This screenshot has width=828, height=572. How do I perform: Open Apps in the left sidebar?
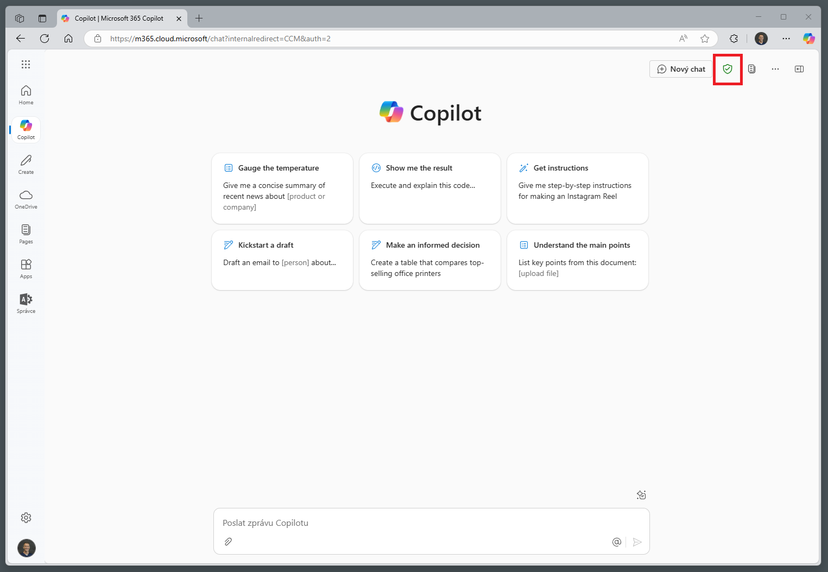pos(26,268)
